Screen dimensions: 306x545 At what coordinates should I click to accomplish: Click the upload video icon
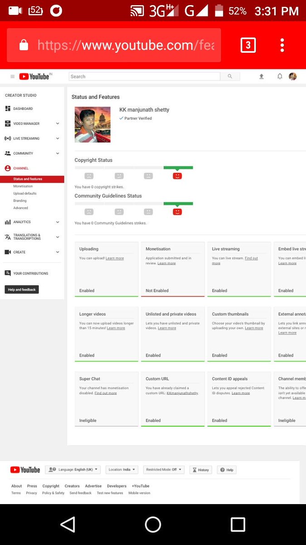click(x=262, y=77)
